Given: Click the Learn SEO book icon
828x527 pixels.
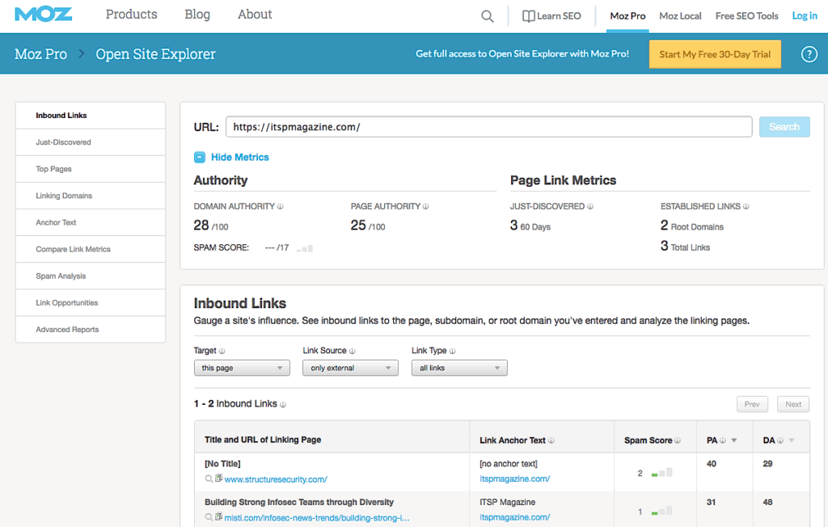Looking at the screenshot, I should pyautogui.click(x=528, y=16).
